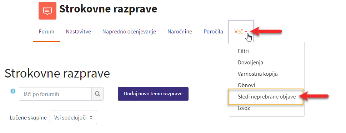Switch to the Forum tab

[46, 32]
